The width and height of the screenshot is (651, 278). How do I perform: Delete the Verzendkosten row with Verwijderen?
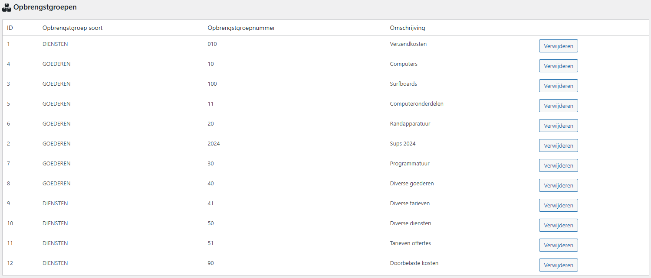[558, 46]
